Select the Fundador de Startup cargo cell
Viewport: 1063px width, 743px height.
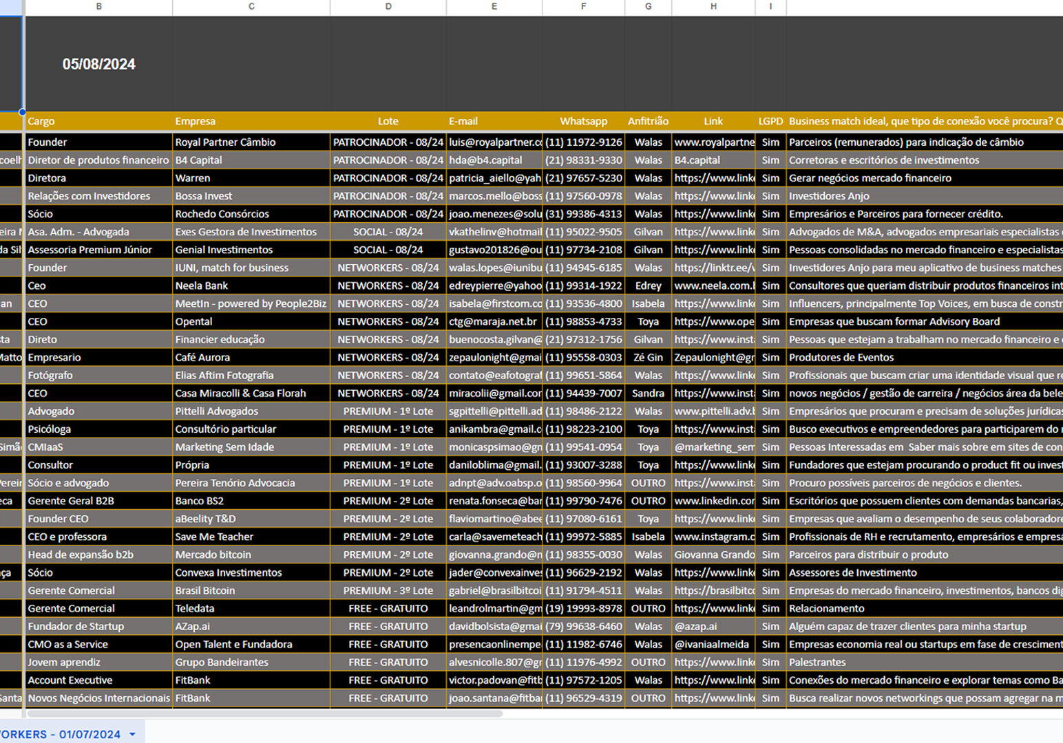(98, 626)
